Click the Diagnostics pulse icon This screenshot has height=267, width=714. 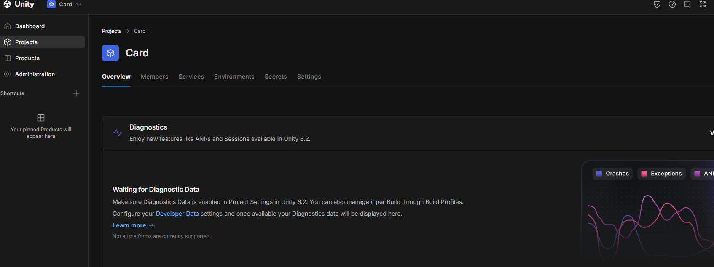[x=118, y=133]
